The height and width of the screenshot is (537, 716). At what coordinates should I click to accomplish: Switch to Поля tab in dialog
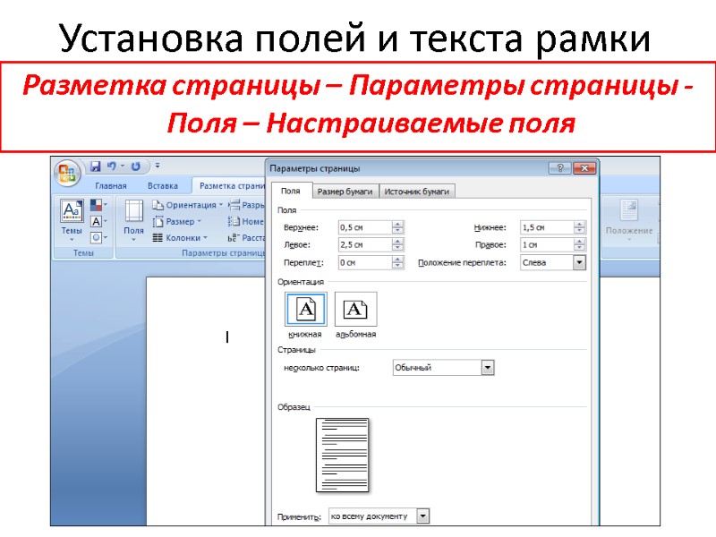coord(290,191)
